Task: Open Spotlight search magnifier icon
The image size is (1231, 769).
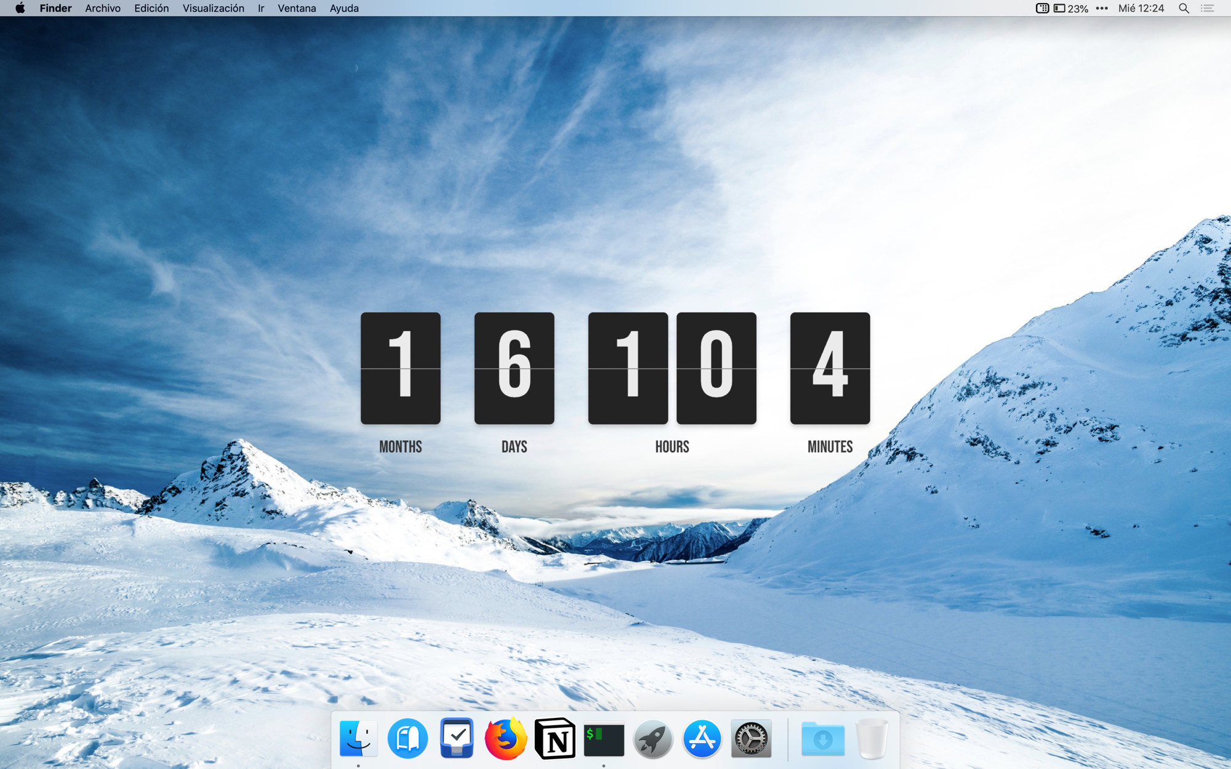Action: pyautogui.click(x=1184, y=8)
